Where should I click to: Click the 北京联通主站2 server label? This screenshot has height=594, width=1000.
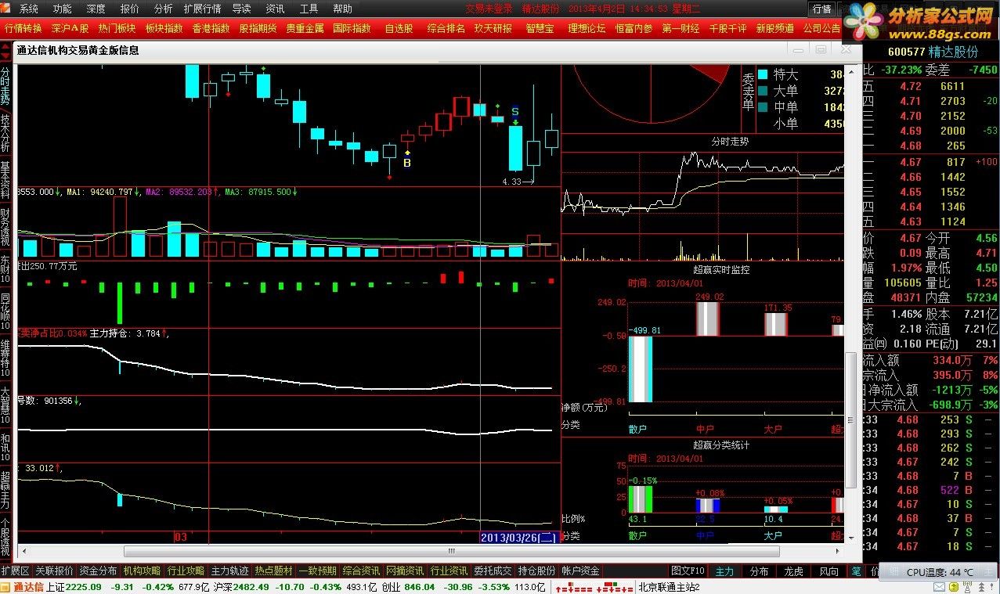pos(669,587)
